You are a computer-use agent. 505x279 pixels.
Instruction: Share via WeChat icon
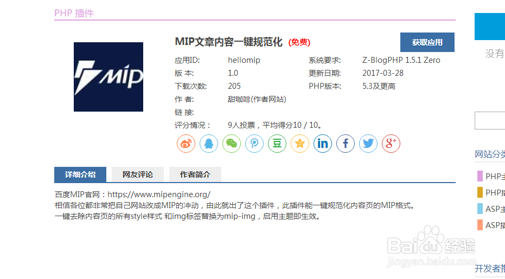232,144
